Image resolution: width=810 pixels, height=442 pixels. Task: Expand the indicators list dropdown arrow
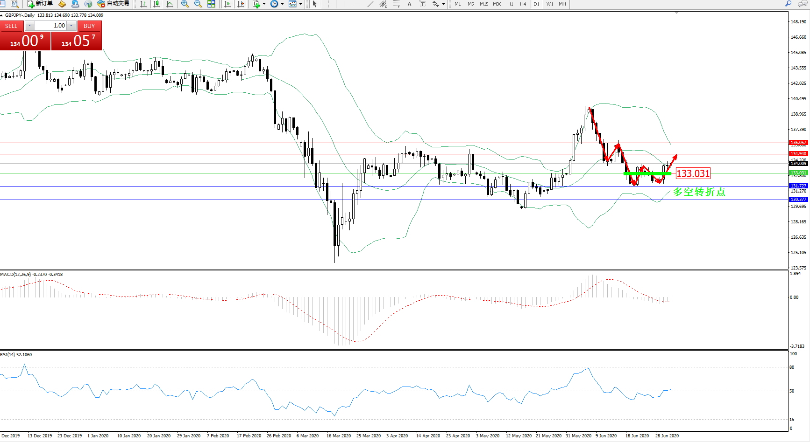point(264,4)
